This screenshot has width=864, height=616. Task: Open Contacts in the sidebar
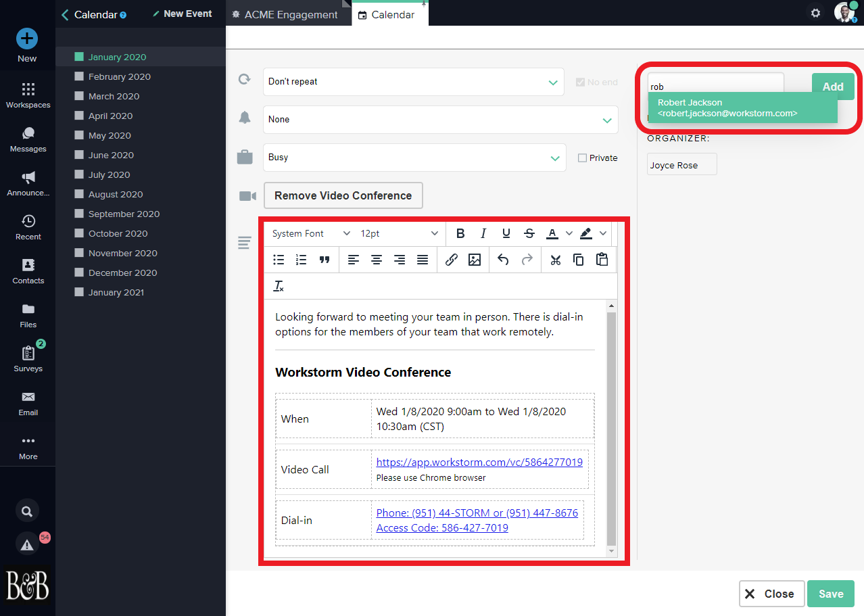pyautogui.click(x=28, y=271)
